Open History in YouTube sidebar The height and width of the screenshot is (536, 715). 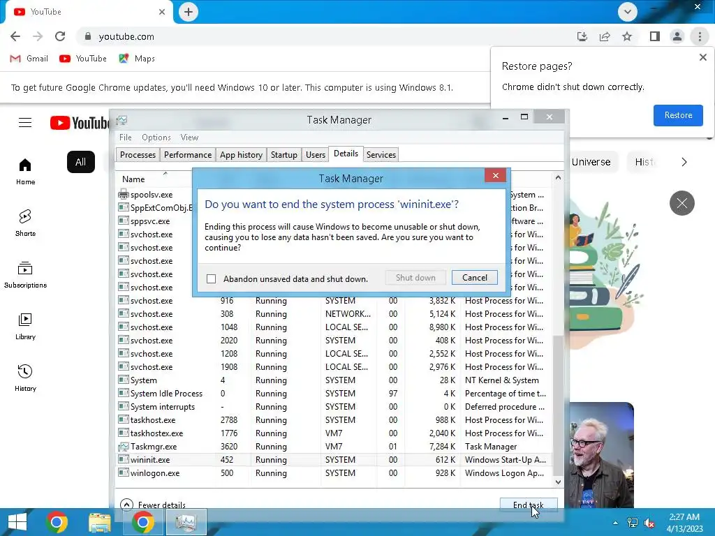pos(25,378)
